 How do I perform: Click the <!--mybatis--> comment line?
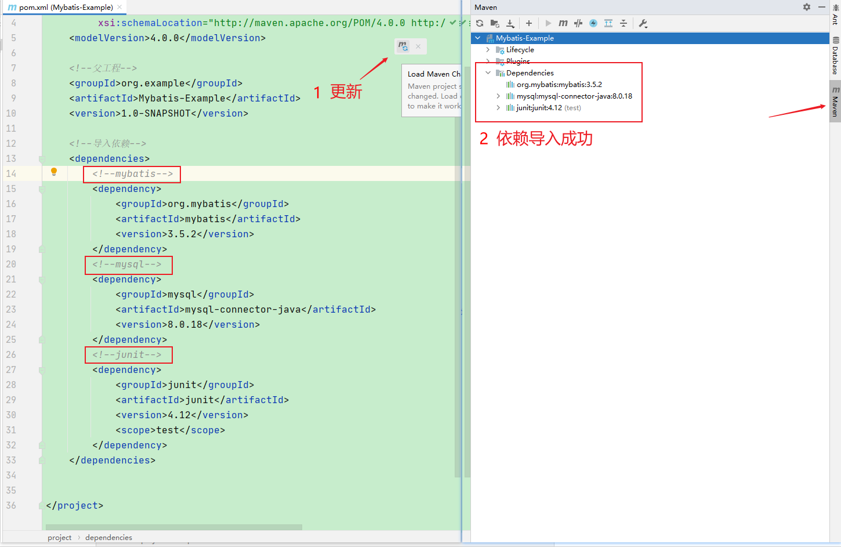coord(133,173)
